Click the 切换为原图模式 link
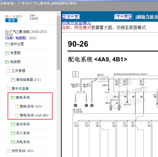The height and width of the screenshot is (157, 158). [x=77, y=23]
